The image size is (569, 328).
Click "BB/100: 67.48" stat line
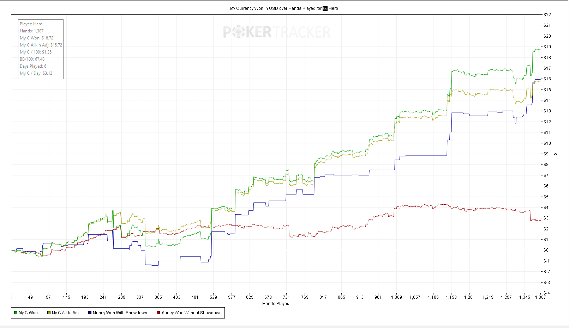(x=32, y=59)
